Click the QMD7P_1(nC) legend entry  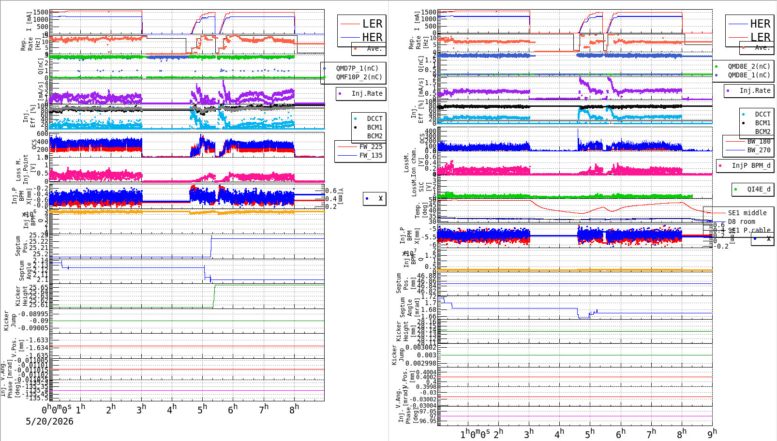358,68
